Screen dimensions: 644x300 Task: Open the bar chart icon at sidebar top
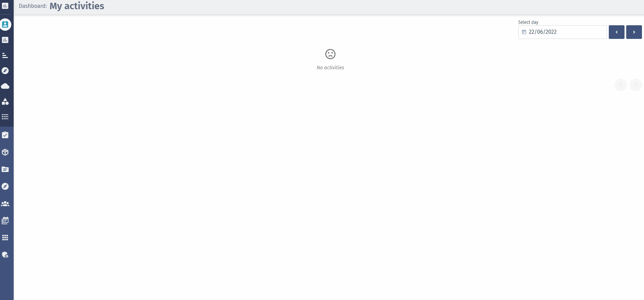coord(5,6)
